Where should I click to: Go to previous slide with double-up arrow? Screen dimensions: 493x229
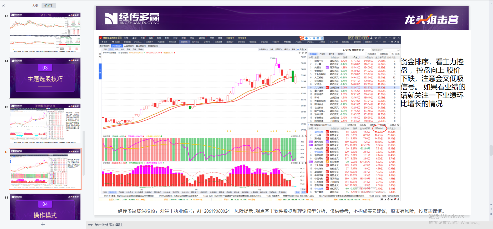point(491,209)
